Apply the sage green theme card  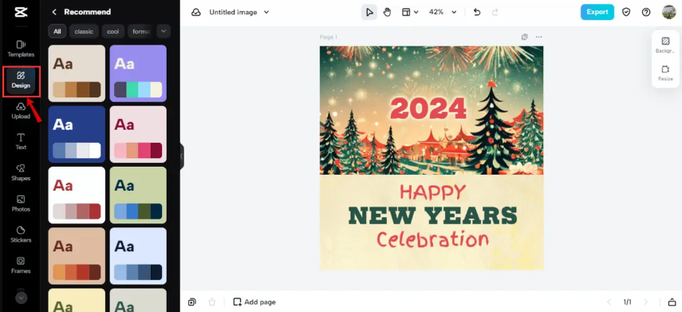[x=138, y=195]
